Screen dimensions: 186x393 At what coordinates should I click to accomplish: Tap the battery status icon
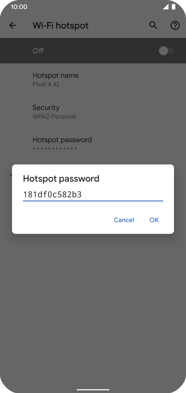point(174,7)
